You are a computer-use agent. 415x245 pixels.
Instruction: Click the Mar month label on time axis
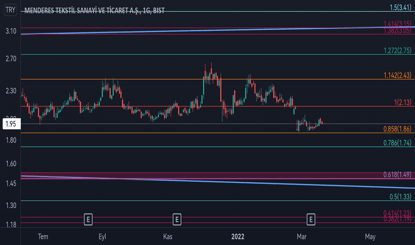[x=302, y=237]
